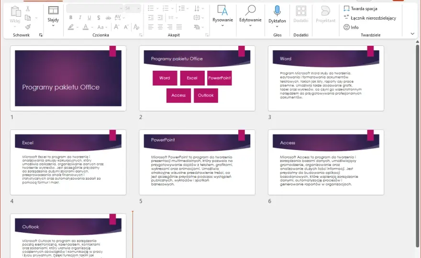Screen dimensions: 421x258
Task: Click the Info smiley icon
Action: click(347, 27)
